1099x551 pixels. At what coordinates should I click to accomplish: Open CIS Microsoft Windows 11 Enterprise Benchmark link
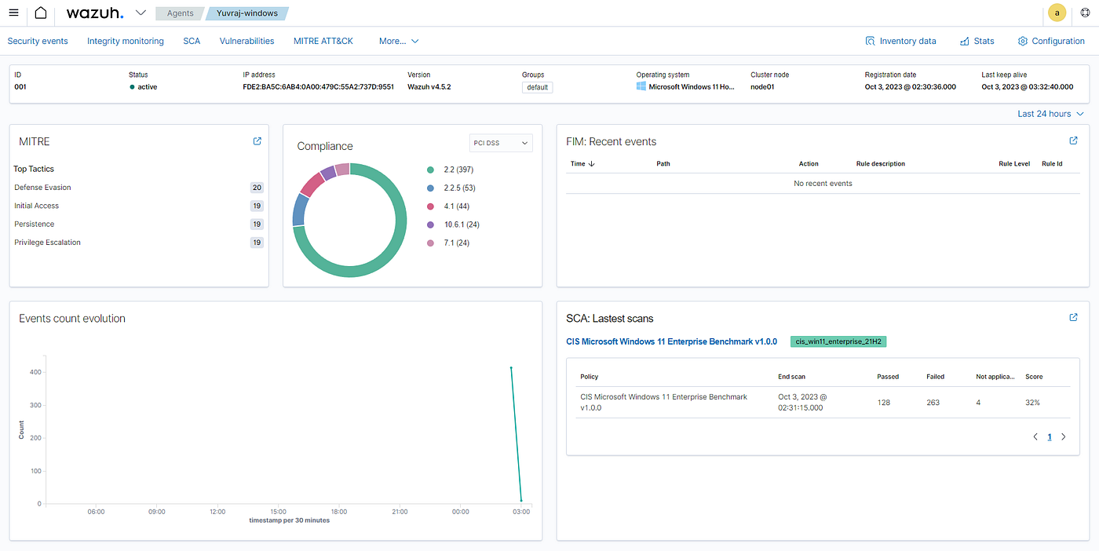[x=671, y=341]
